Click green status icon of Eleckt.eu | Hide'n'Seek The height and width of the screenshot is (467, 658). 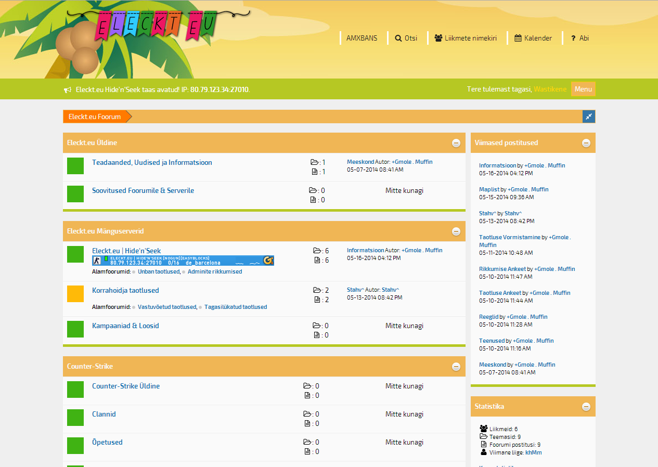(x=75, y=254)
